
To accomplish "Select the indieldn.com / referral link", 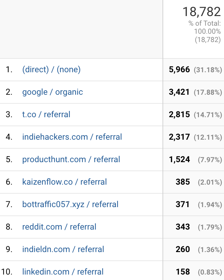I will pos(63,249).
